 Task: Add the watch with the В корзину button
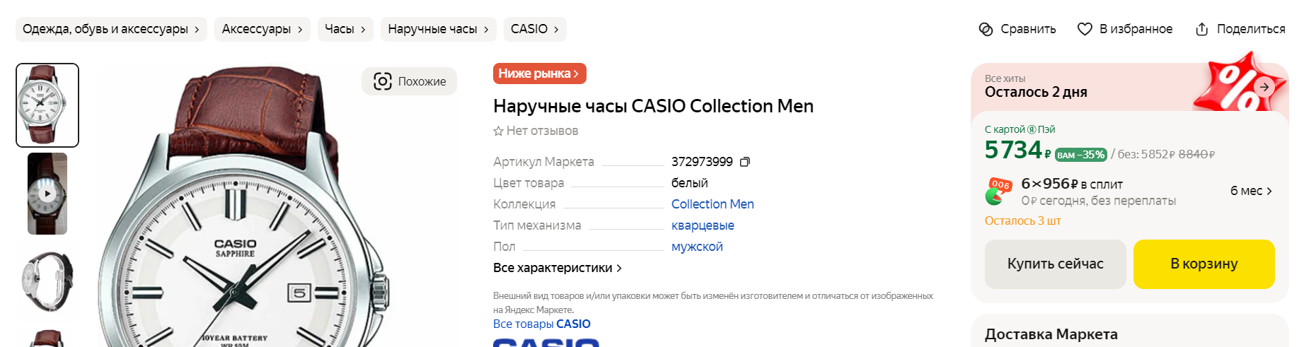[x=1204, y=264]
